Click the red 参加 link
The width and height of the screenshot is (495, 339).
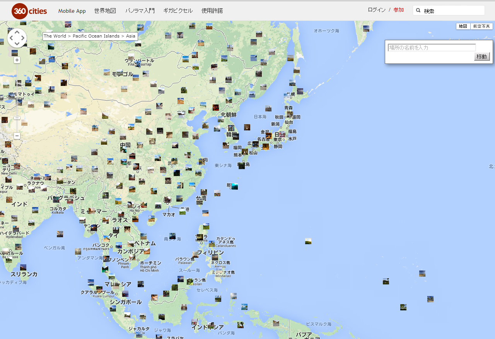coord(399,10)
